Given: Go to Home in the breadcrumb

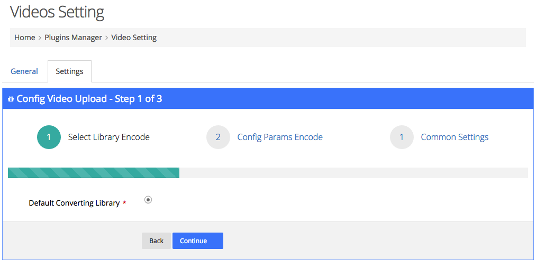Looking at the screenshot, I should click(x=25, y=38).
